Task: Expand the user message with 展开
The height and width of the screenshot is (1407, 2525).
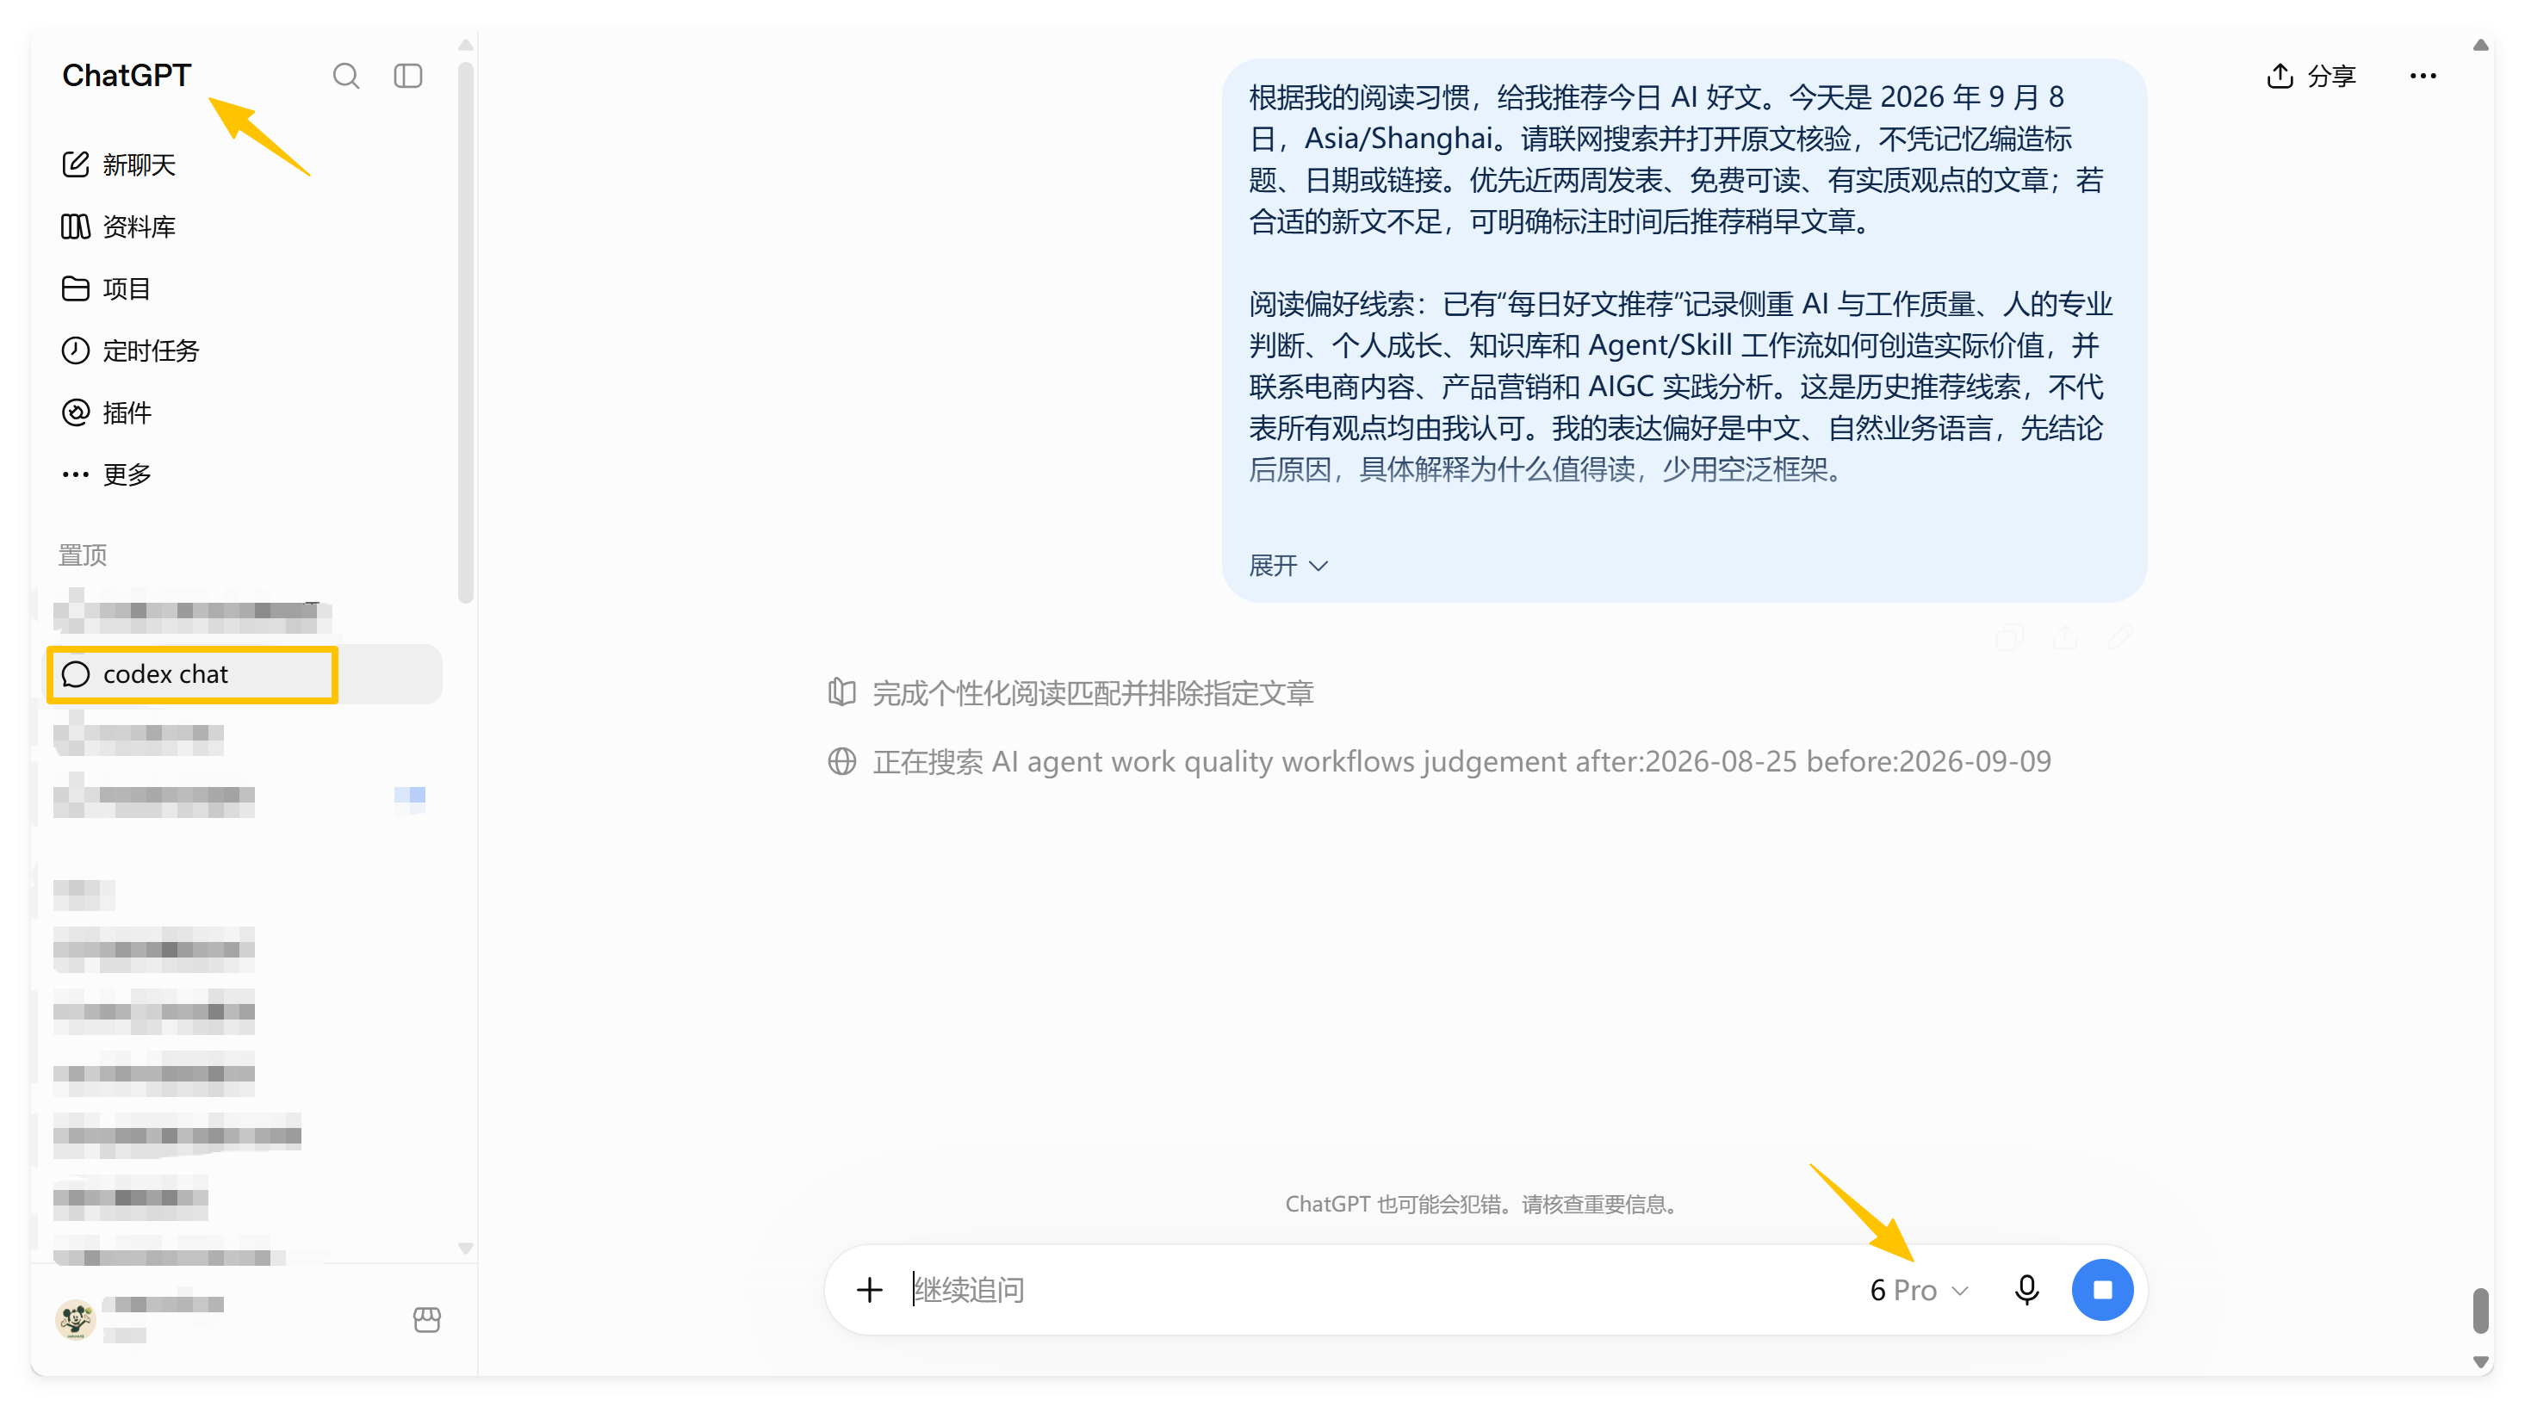Action: pyautogui.click(x=1288, y=566)
